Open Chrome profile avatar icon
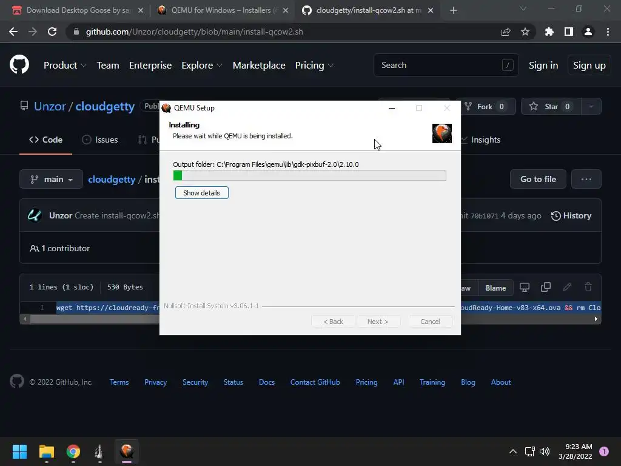Image resolution: width=621 pixels, height=466 pixels. (x=588, y=32)
